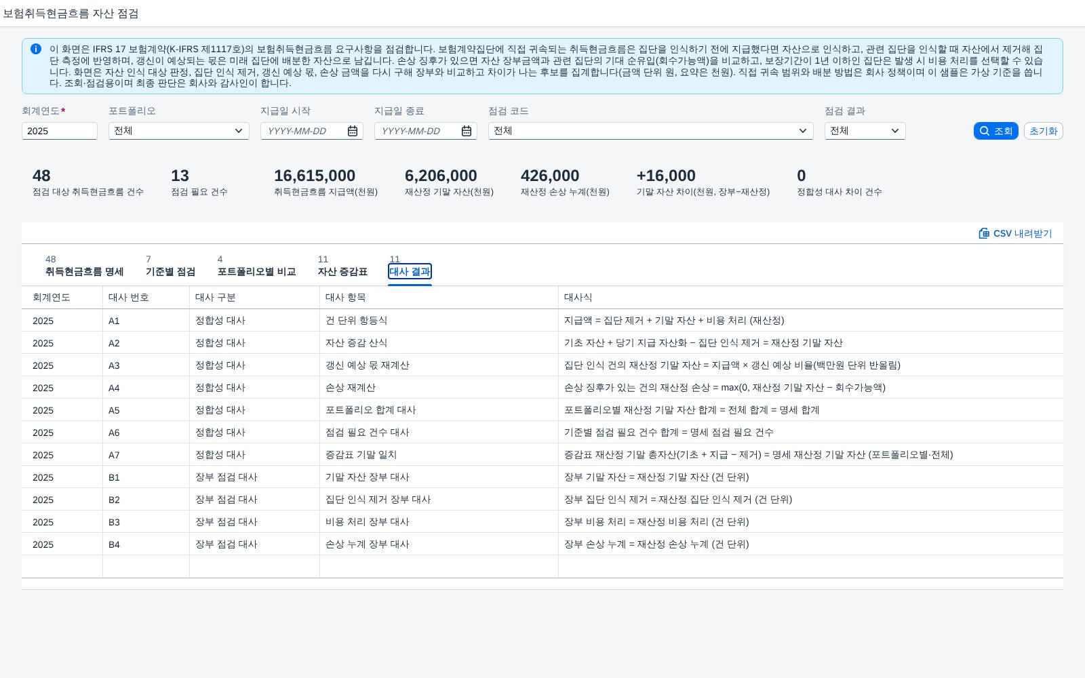Viewport: 1085px width, 678px height.
Task: Open the 자산 증감표 tab
Action: (x=342, y=271)
